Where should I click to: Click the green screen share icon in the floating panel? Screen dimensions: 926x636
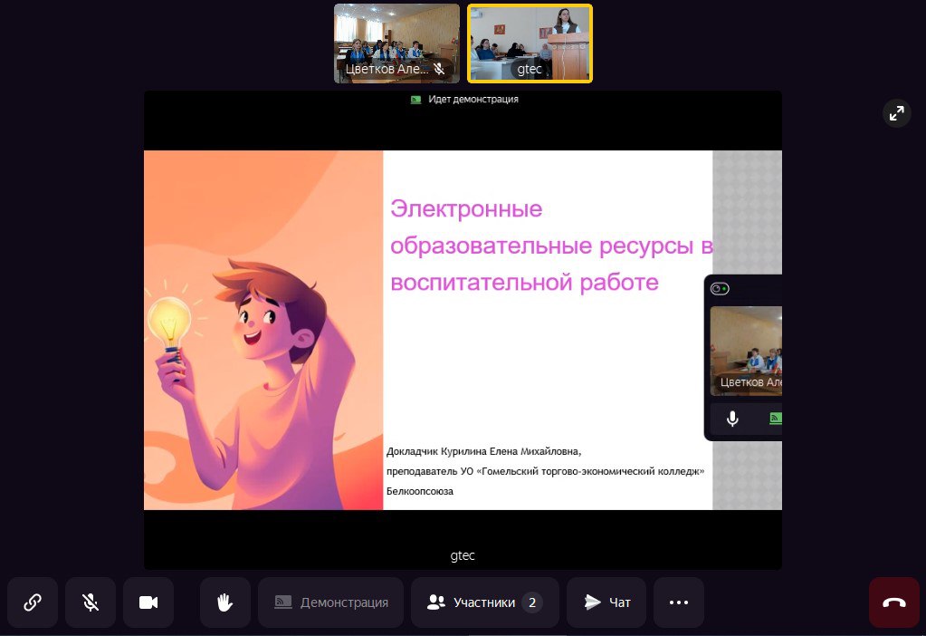click(x=775, y=419)
